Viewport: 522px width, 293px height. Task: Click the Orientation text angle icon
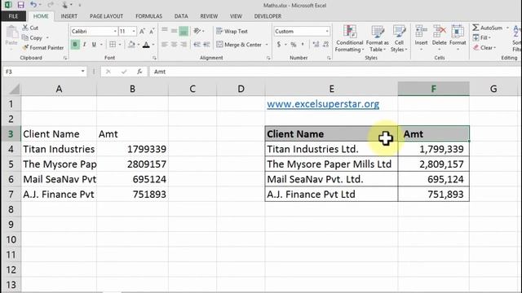point(197,31)
